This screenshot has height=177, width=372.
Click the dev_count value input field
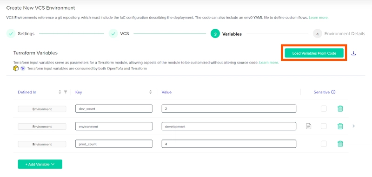(229, 109)
